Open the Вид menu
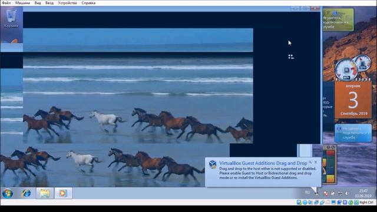377x212 pixels. (x=38, y=3)
